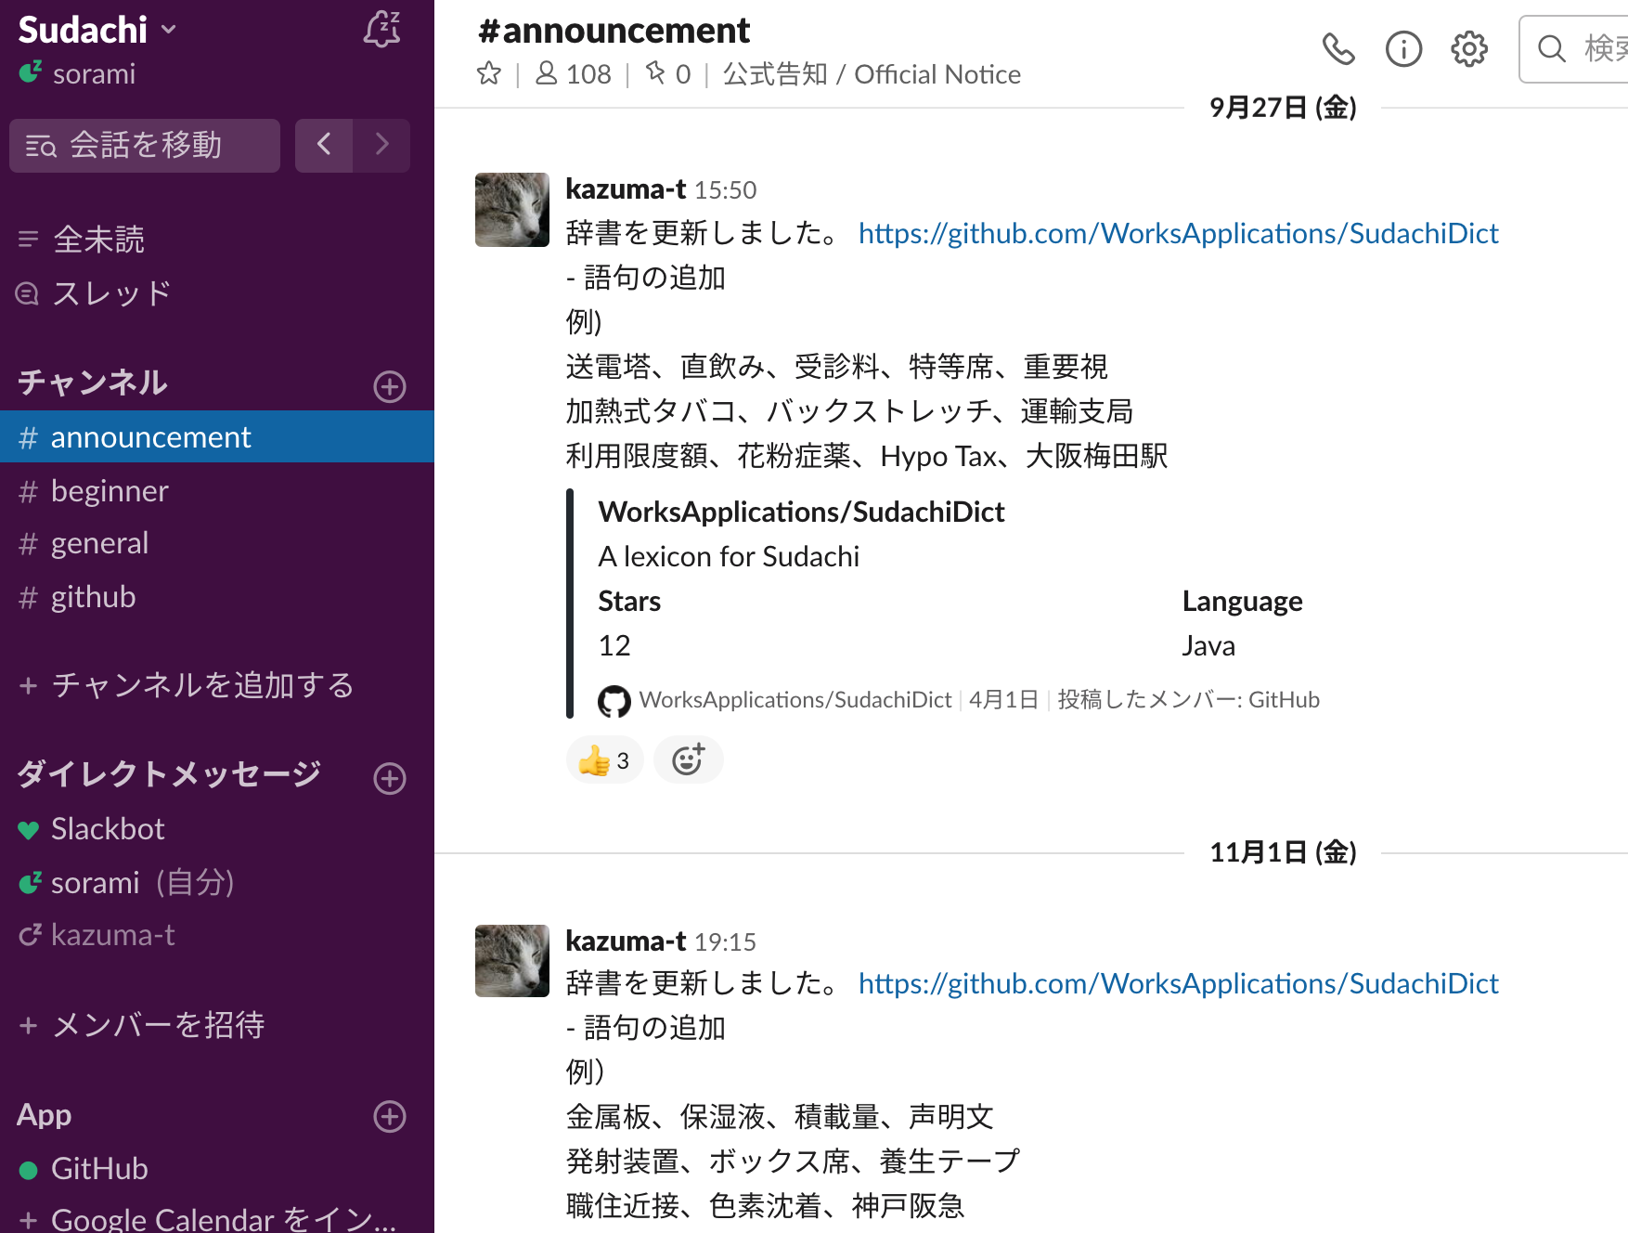Show the pinned items count
The image size is (1628, 1233).
668,74
